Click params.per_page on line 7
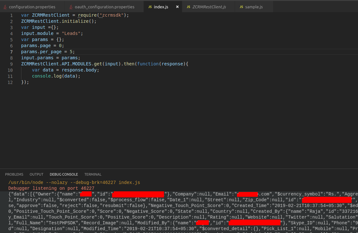Screen dimensions: 358x233 click(x=41, y=52)
